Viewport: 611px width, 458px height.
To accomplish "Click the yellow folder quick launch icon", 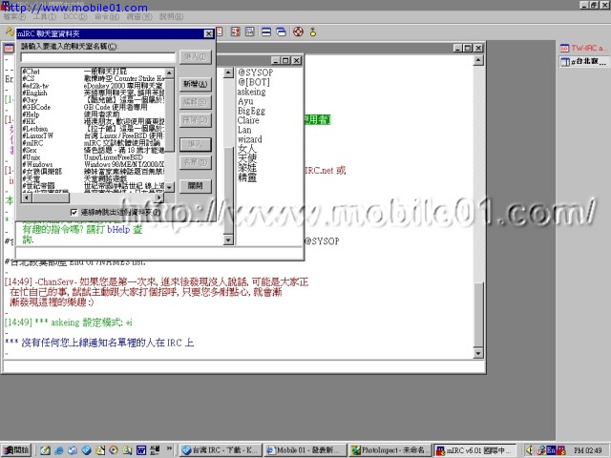I will pyautogui.click(x=99, y=450).
